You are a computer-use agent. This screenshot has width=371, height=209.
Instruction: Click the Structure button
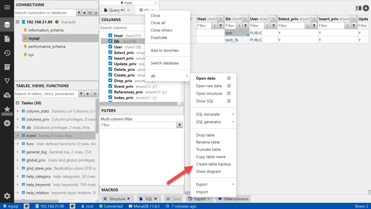click(117, 199)
